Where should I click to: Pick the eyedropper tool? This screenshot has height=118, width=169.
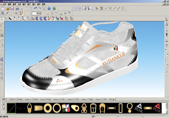[7, 13]
